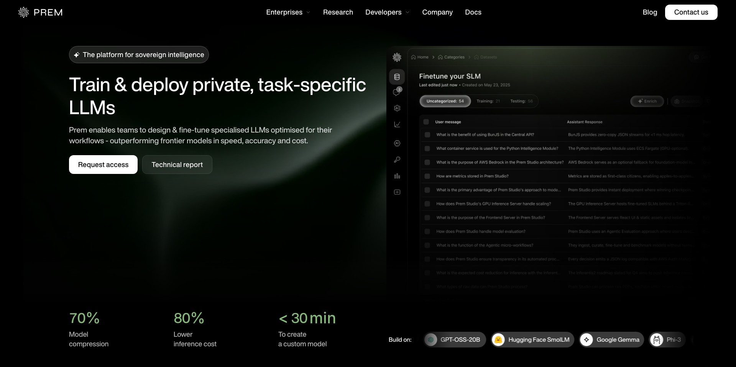The width and height of the screenshot is (736, 367).
Task: Click the Categories breadcrumb link
Action: click(x=454, y=57)
